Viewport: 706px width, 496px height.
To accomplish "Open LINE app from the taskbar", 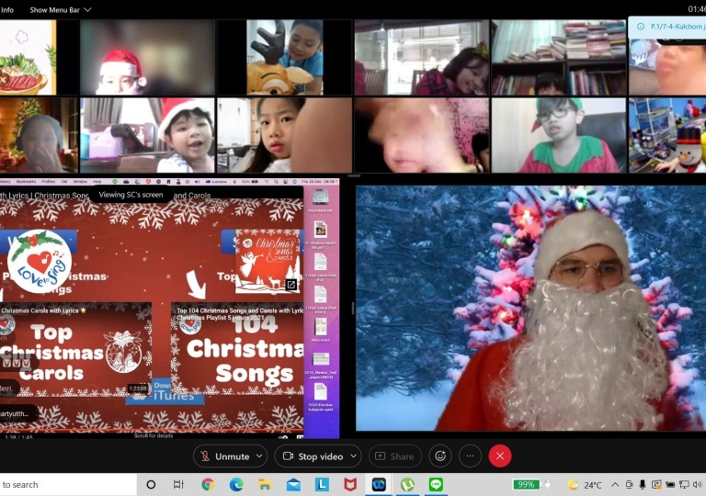I will pos(436,485).
